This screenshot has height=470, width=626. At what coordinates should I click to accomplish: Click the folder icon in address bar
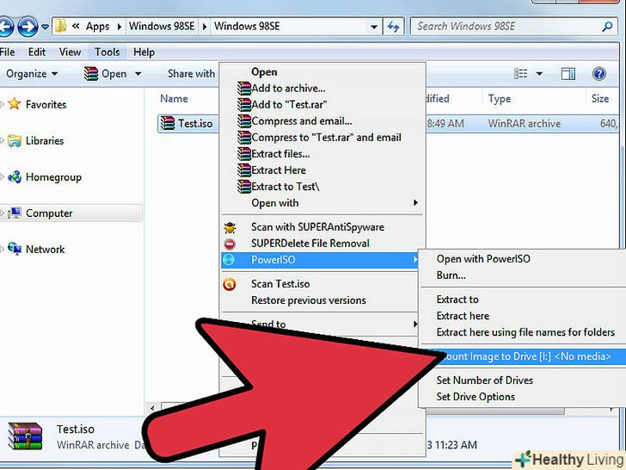61,27
